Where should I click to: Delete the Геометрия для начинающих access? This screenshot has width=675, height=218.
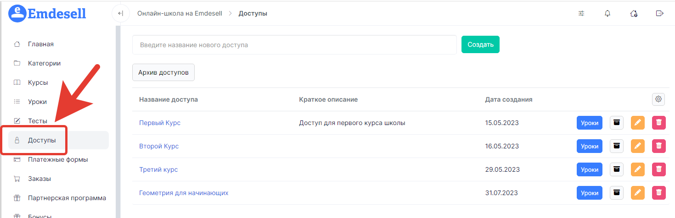659,193
